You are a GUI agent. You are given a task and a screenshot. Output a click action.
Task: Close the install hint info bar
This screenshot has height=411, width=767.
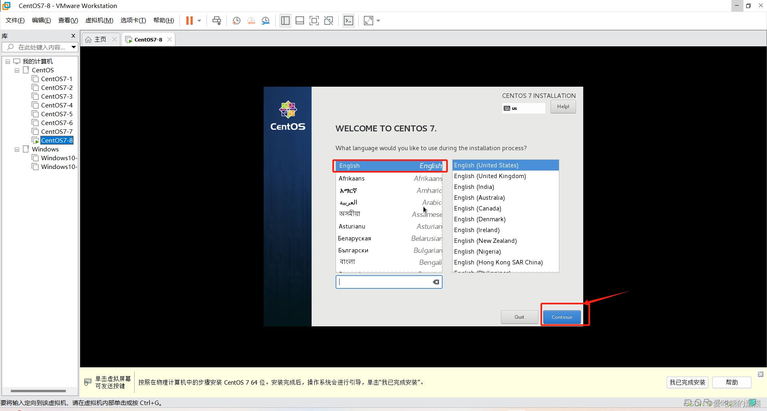(761, 374)
